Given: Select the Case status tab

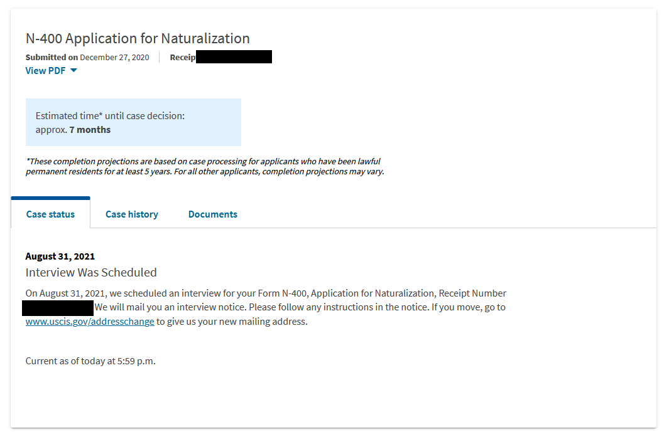Looking at the screenshot, I should click(x=50, y=214).
